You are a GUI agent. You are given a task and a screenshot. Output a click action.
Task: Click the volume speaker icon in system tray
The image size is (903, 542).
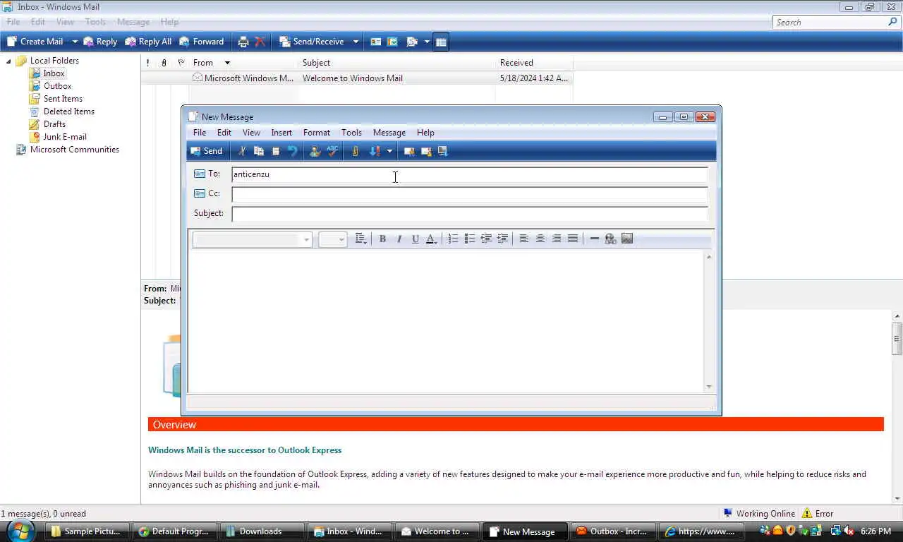point(849,531)
